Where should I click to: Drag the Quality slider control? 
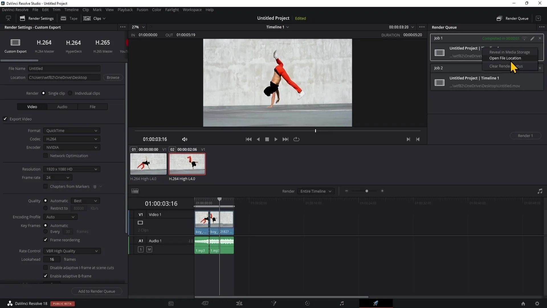click(85, 200)
